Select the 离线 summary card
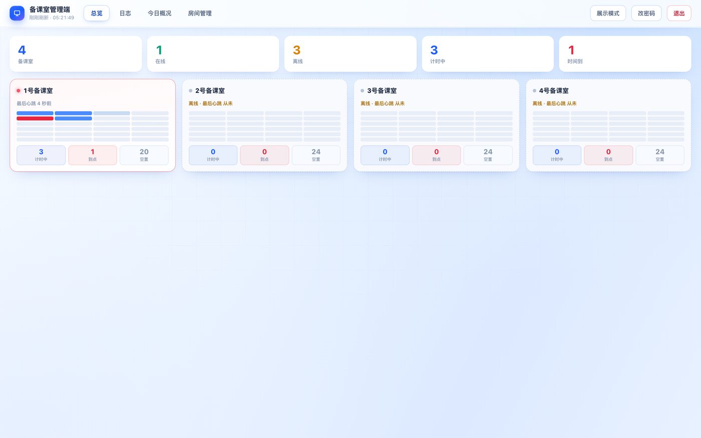 click(350, 54)
